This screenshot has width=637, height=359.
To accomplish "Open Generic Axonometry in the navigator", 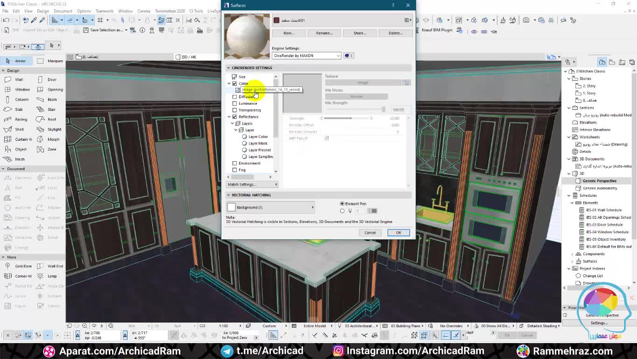I will click(x=600, y=188).
